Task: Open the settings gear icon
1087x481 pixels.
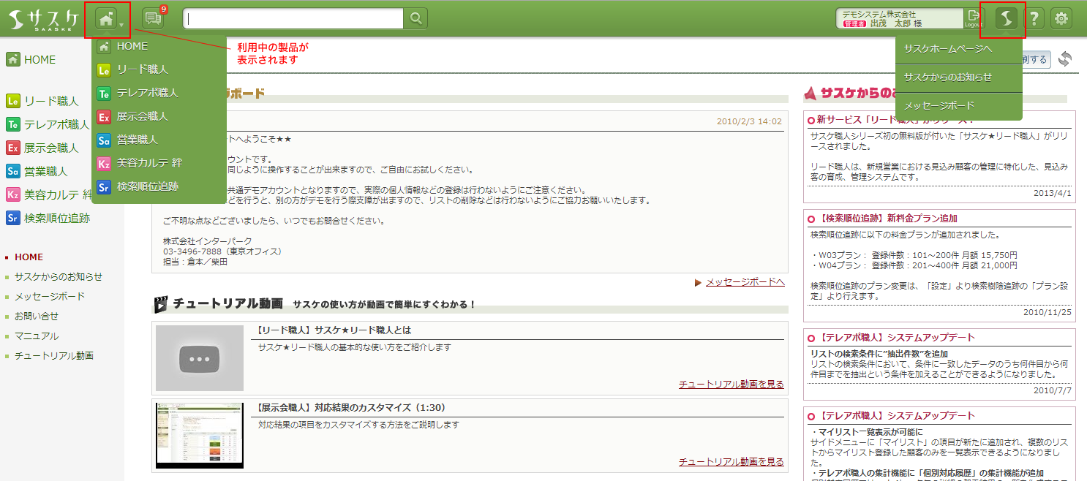Action: 1061,19
